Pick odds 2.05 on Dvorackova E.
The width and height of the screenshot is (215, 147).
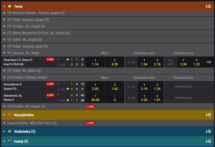(x=95, y=87)
